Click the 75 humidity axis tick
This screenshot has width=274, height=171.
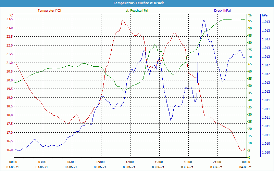pos(250,50)
